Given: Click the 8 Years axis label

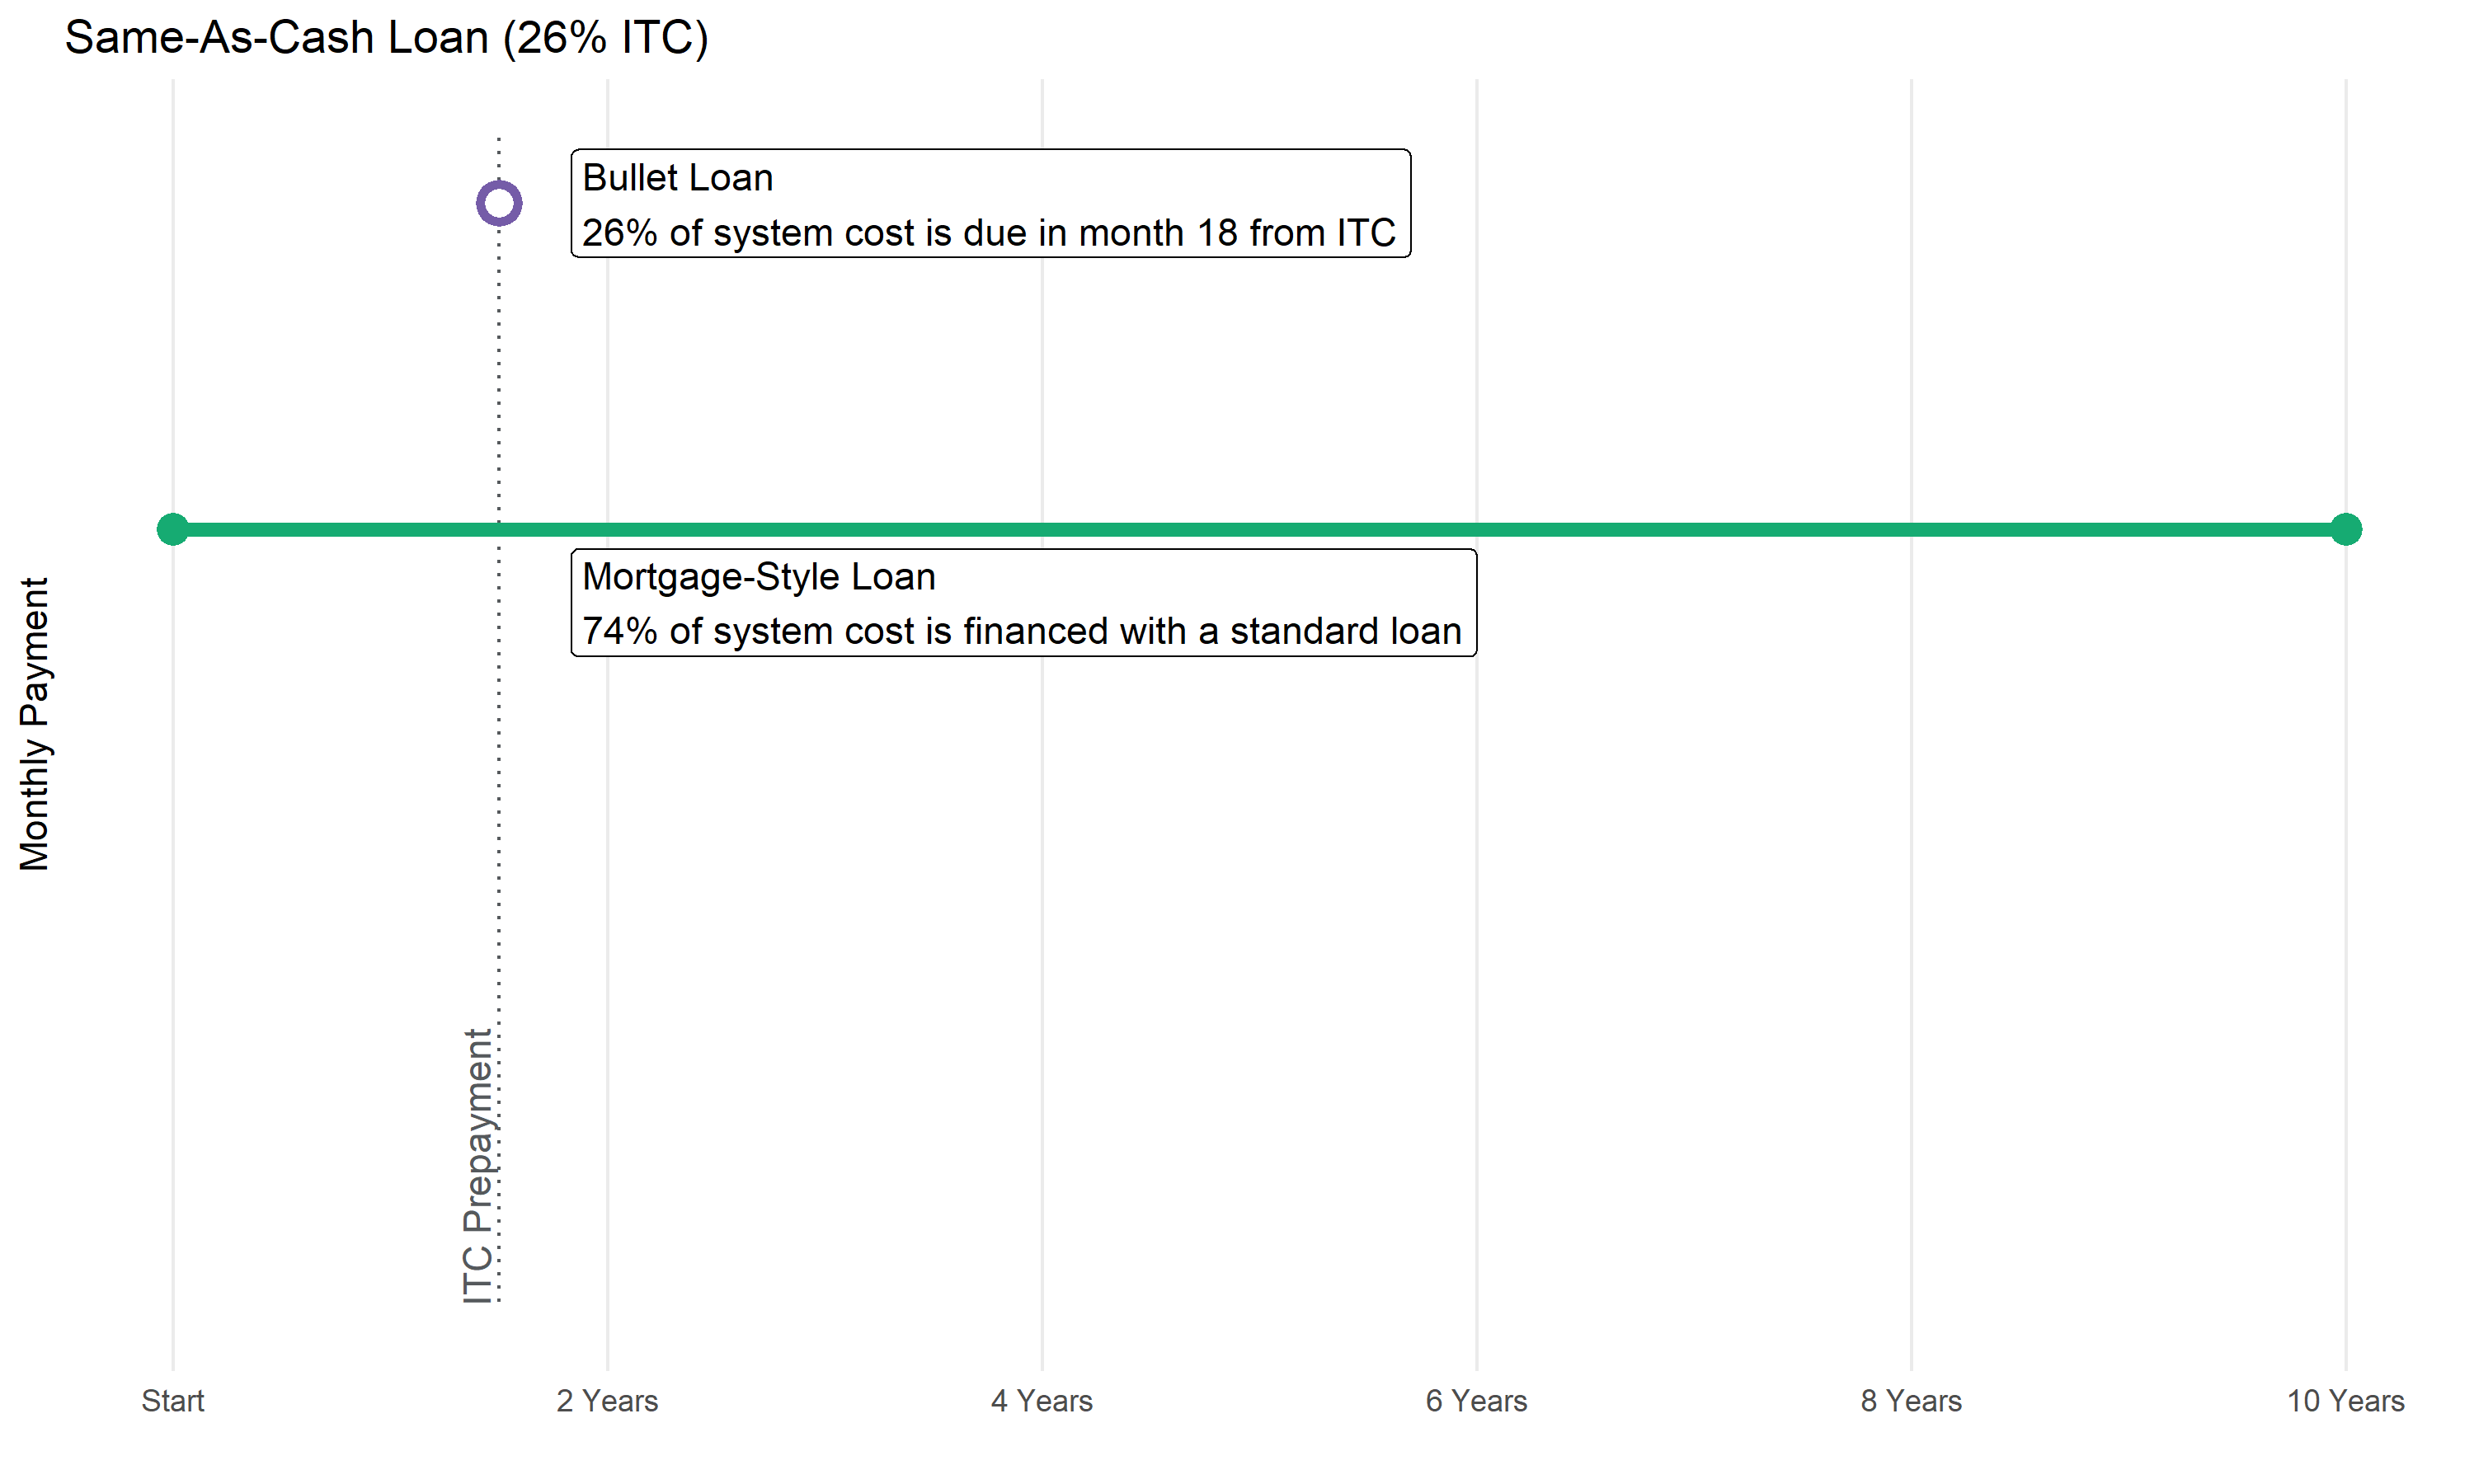Looking at the screenshot, I should coord(1910,1401).
